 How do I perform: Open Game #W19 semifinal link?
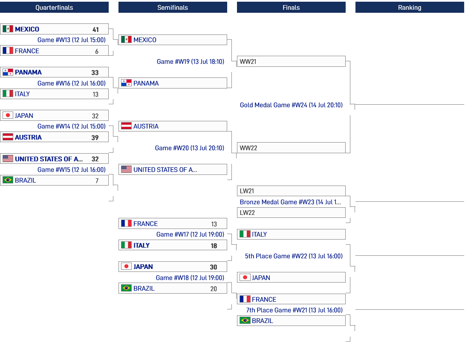pos(191,62)
